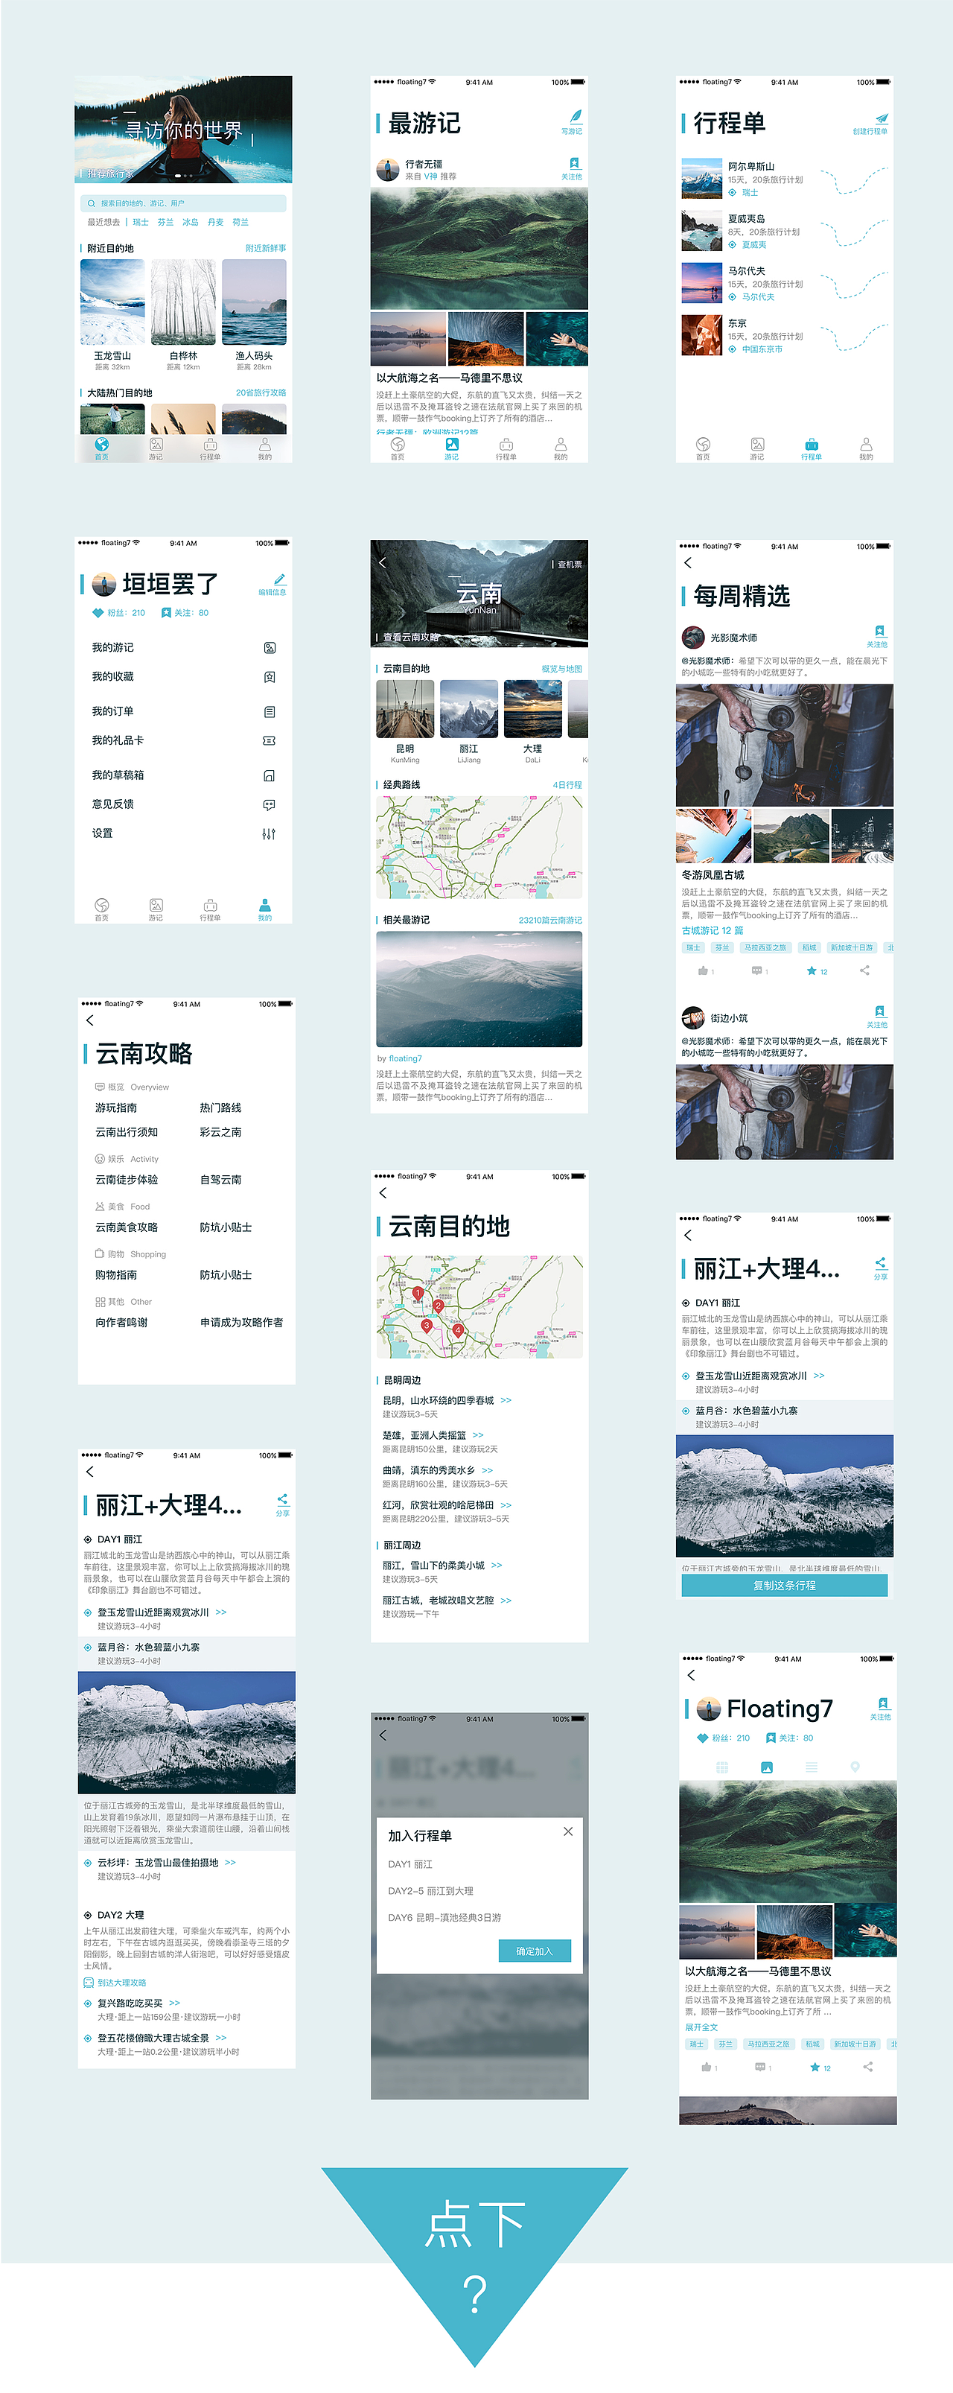The height and width of the screenshot is (2393, 953).
Task: Open 设置 in profile menu
Action: coord(184,833)
